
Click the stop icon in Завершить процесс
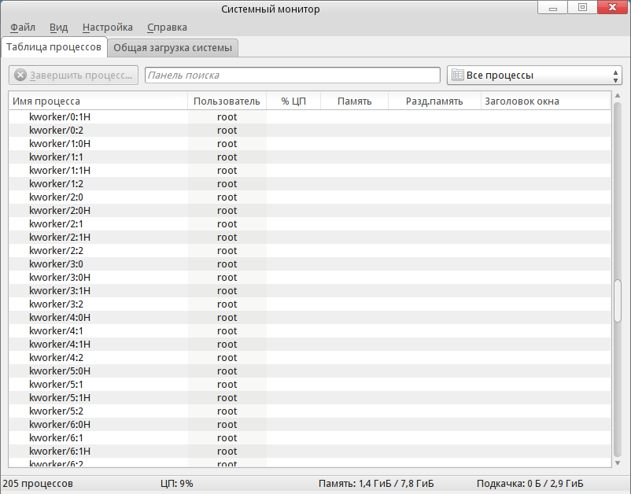click(x=20, y=76)
